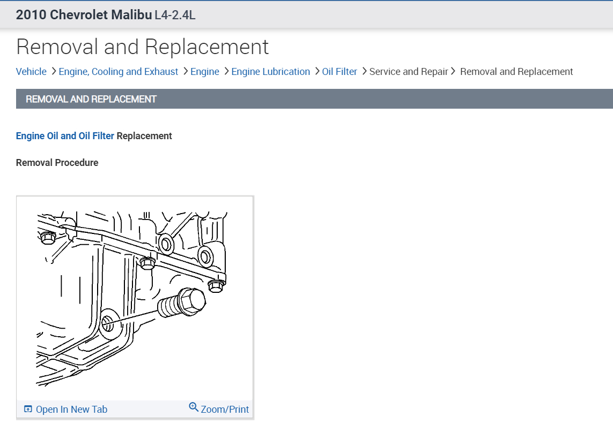Image resolution: width=613 pixels, height=424 pixels.
Task: Click the large Removal and Replacement page title
Action: pos(142,47)
